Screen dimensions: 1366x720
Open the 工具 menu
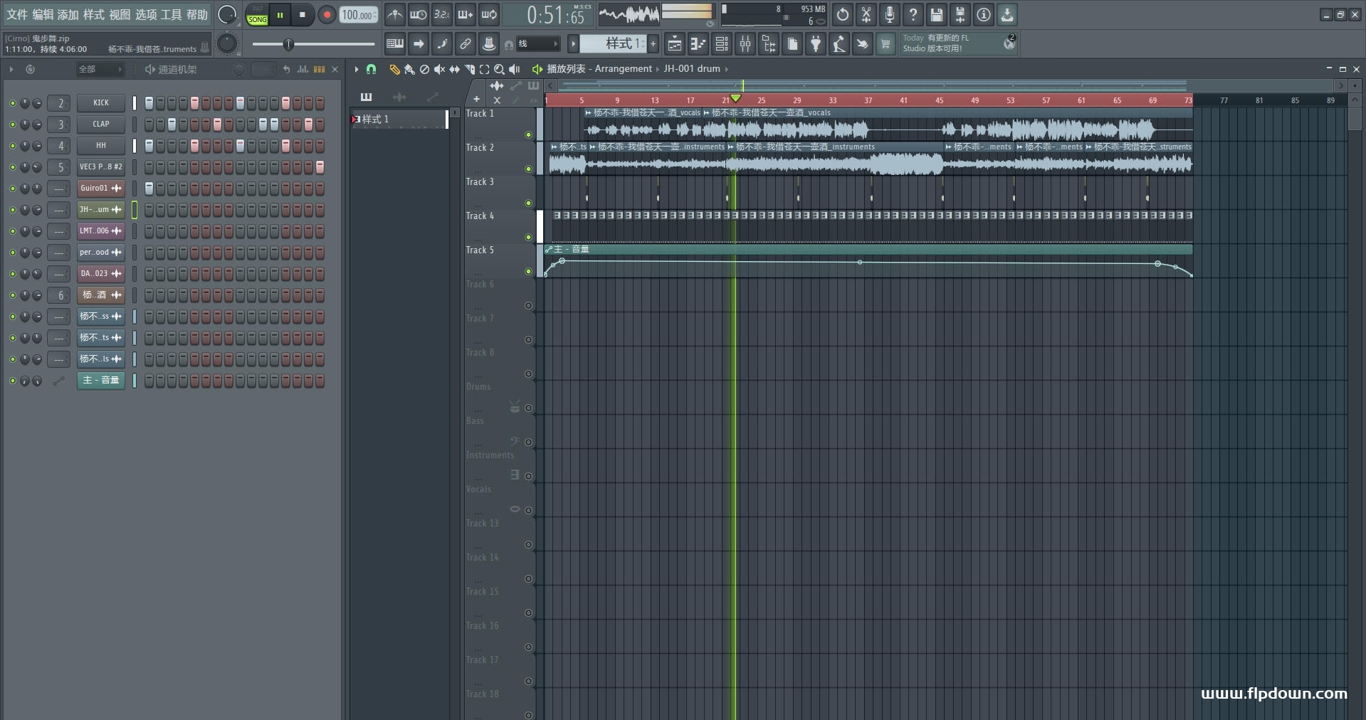(171, 15)
